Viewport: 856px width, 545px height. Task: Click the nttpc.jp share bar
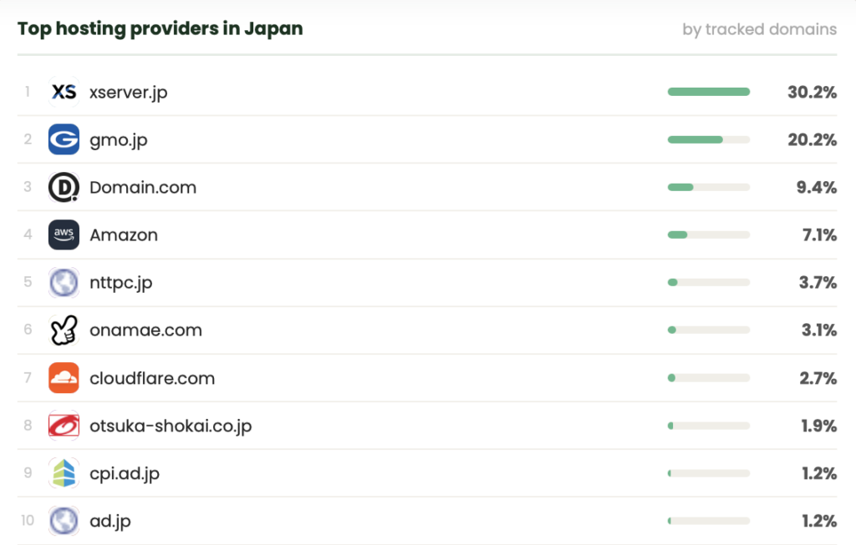click(x=709, y=282)
